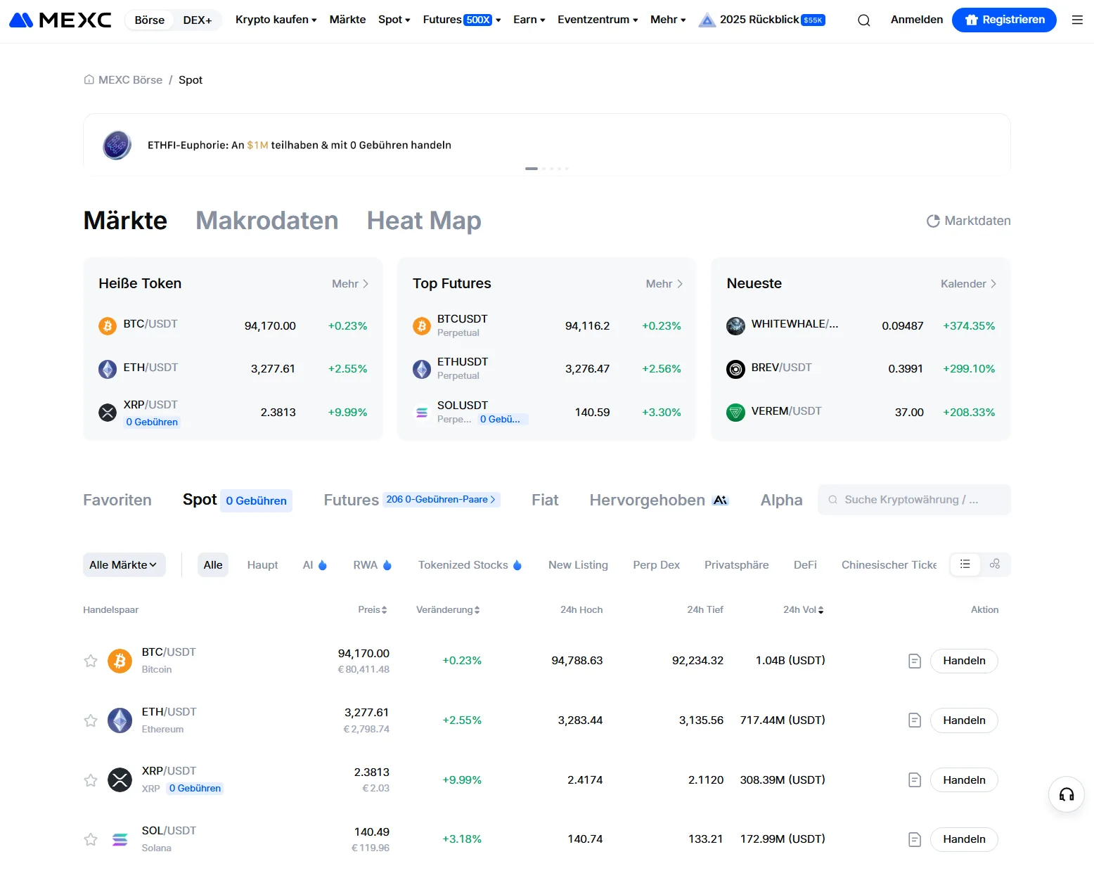Select first banner carousel indicator
Screen dimensions: 1094x873
532,169
